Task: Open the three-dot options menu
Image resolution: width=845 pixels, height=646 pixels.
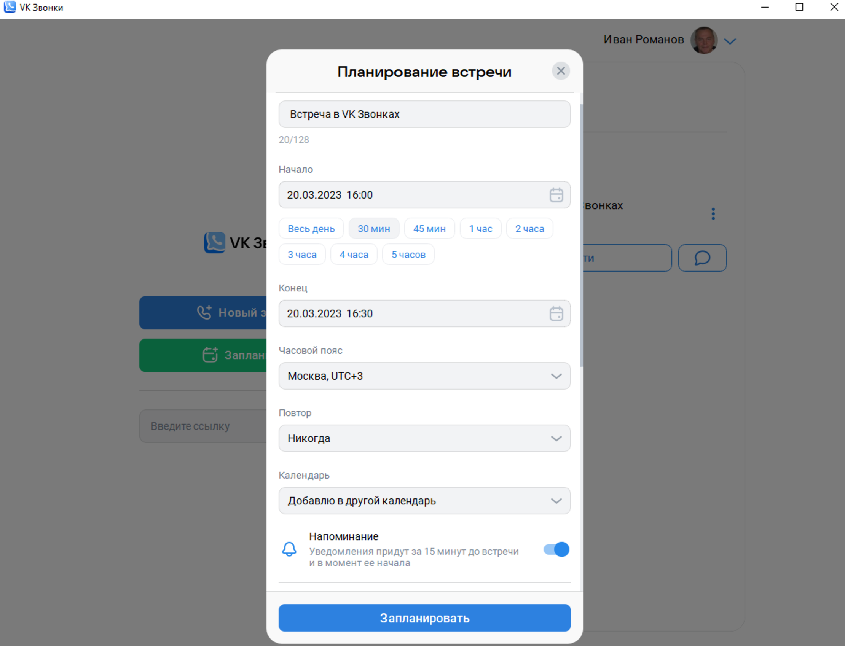Action: 713,214
